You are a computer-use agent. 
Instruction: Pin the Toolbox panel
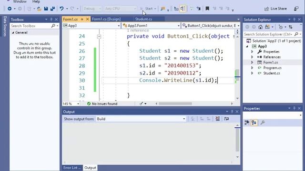click(51, 19)
